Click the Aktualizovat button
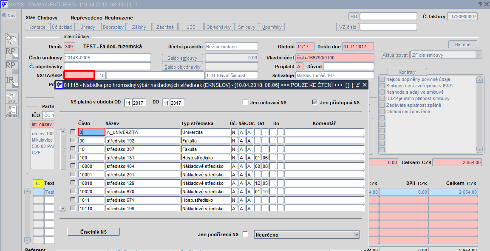 coord(395,55)
